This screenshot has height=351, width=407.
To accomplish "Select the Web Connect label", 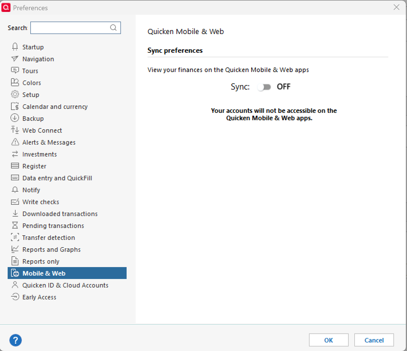I will coord(42,130).
